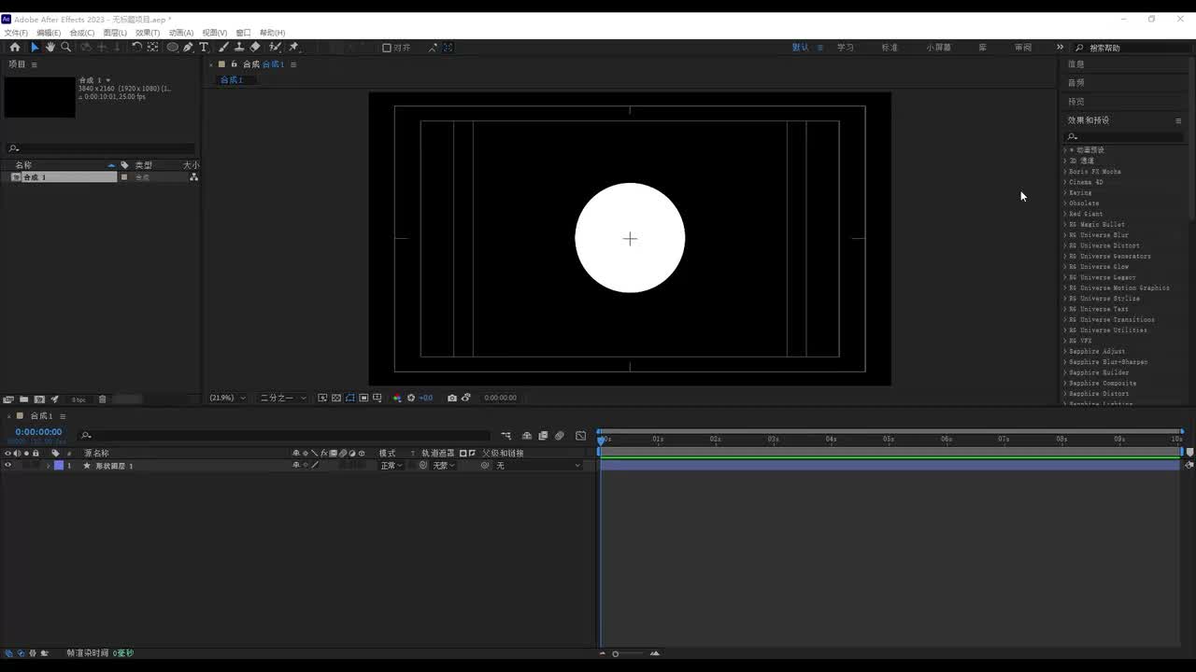Image resolution: width=1196 pixels, height=672 pixels.
Task: Select the Roto Brush tool
Action: (275, 48)
